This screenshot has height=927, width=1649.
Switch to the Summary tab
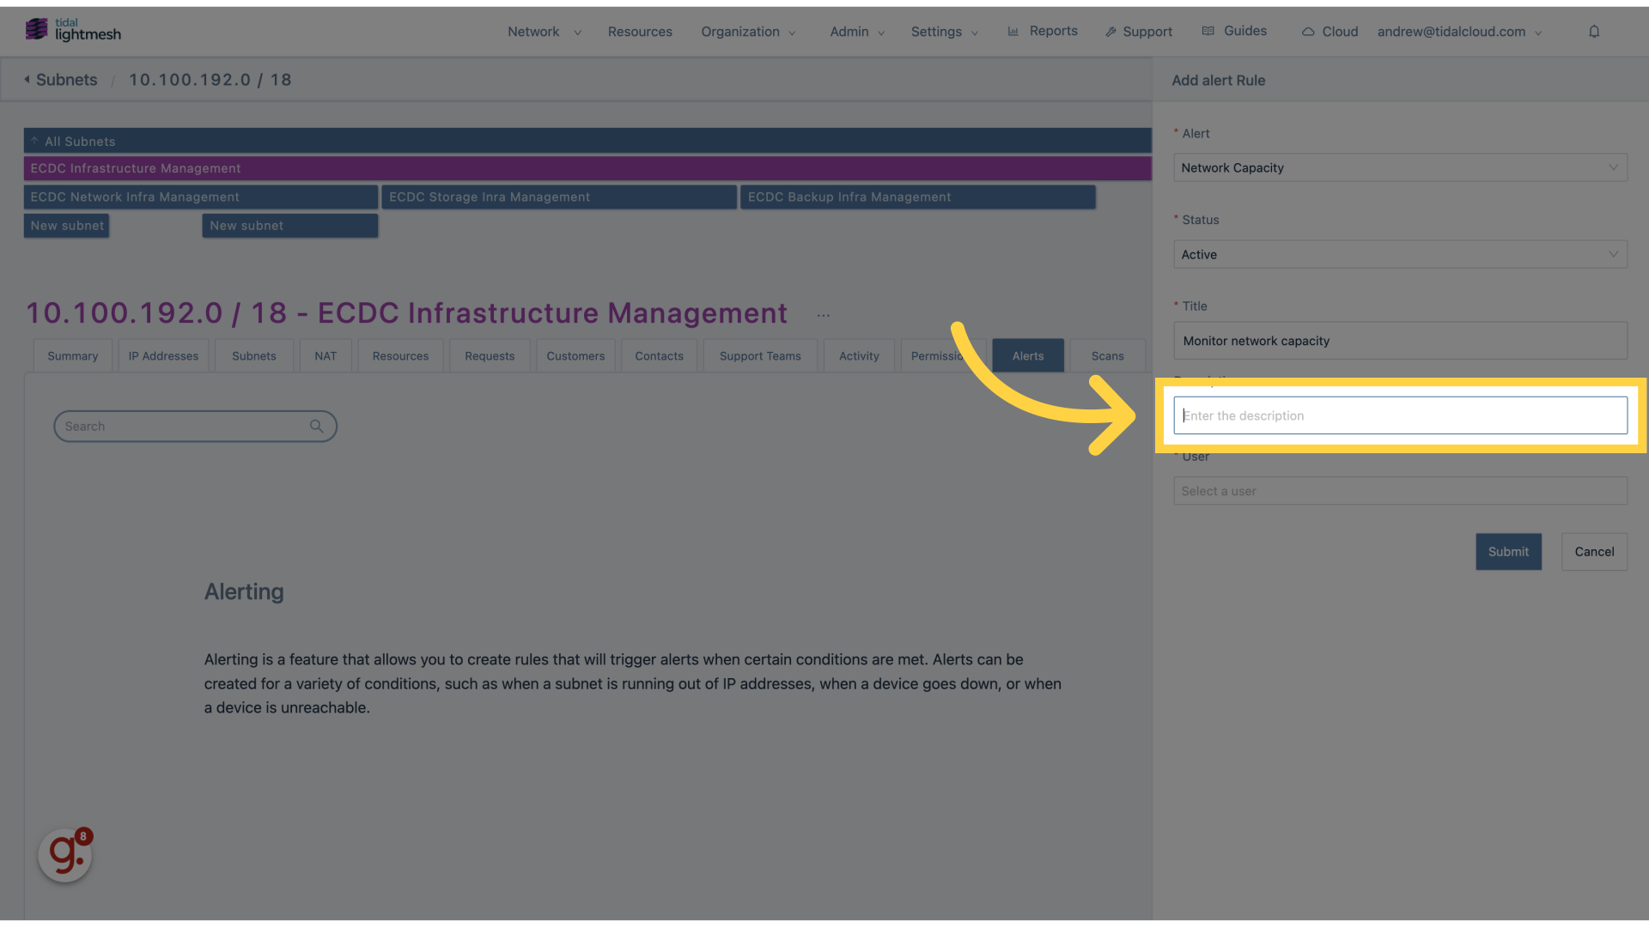[70, 355]
